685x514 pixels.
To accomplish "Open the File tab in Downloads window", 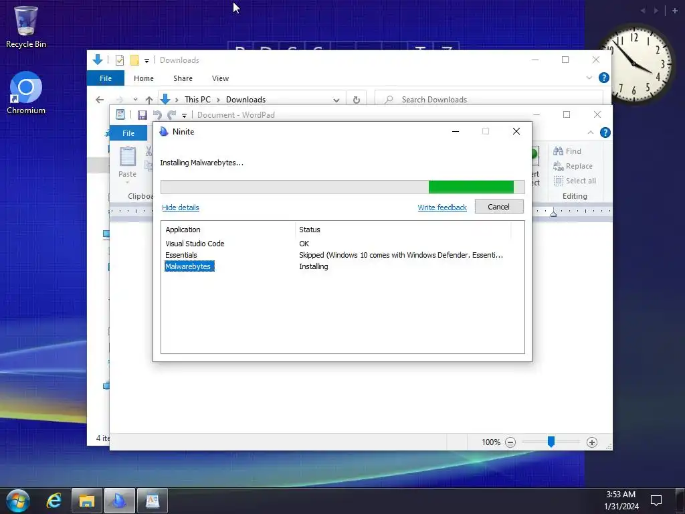I will pos(106,78).
